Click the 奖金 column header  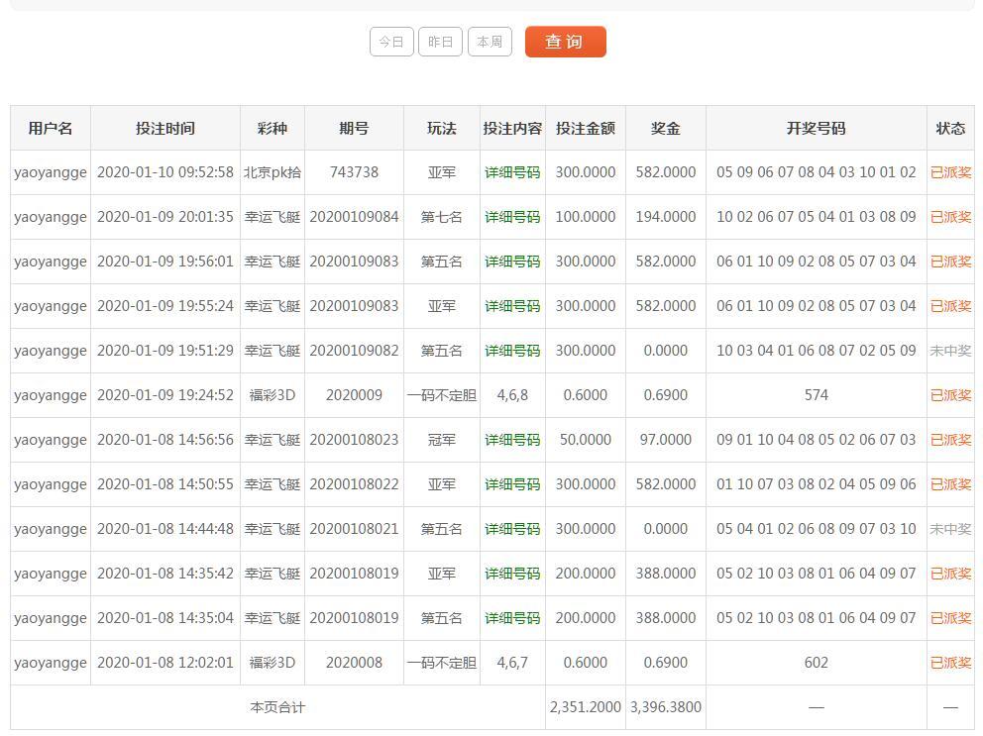pyautogui.click(x=665, y=128)
